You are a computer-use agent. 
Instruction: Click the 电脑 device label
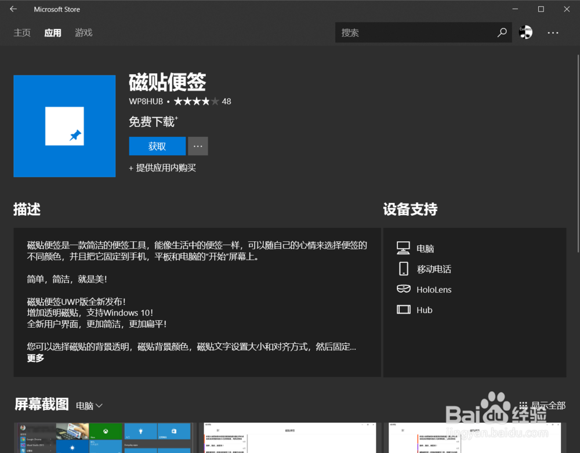425,248
